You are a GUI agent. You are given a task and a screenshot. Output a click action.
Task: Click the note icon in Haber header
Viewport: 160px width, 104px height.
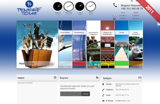55,78
